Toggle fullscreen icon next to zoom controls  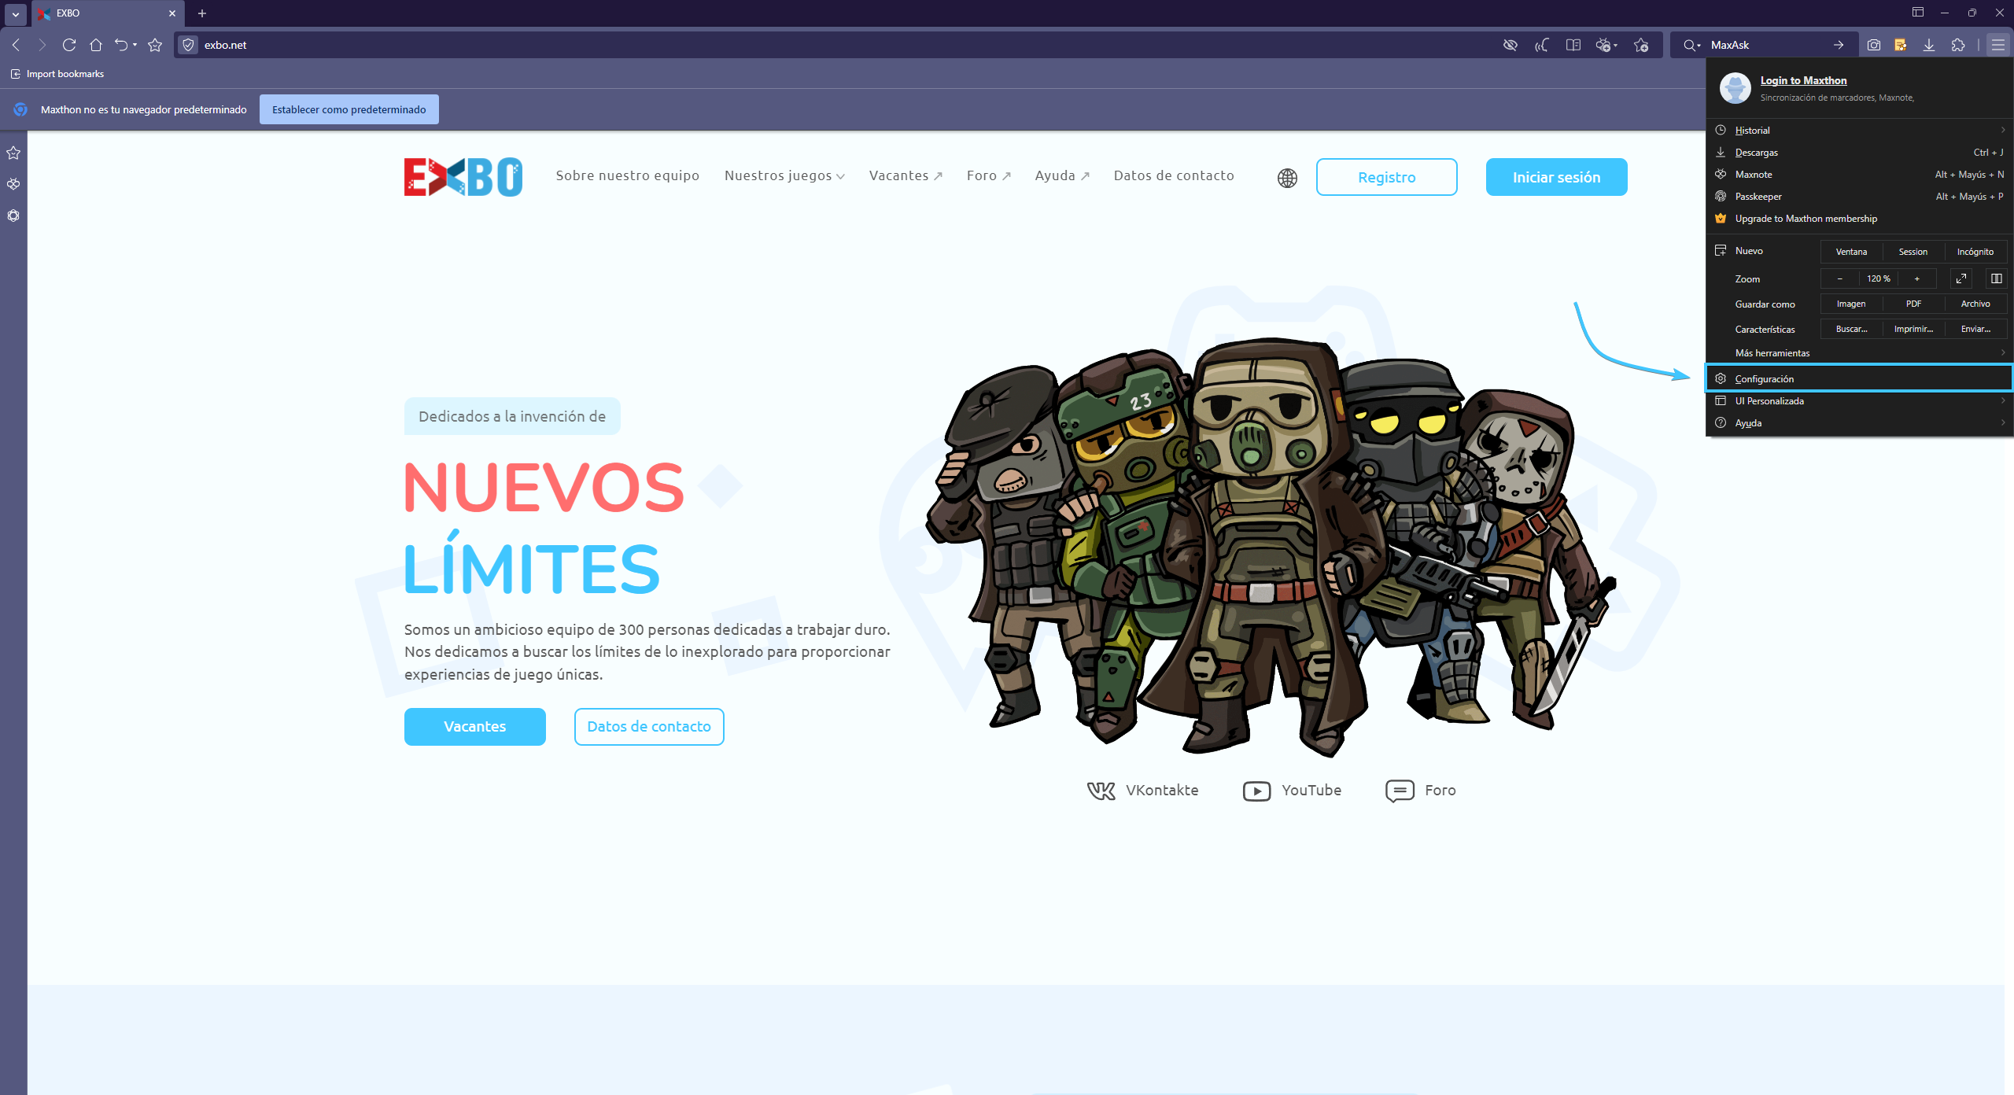(x=1961, y=278)
